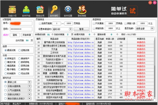Screen dimensions: 158x105
Task: Expand the 最新上线 sort dropdown
Action: coord(29,82)
